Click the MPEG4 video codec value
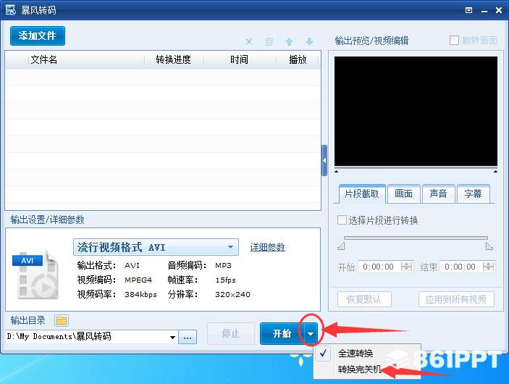509x384 pixels. [x=138, y=280]
